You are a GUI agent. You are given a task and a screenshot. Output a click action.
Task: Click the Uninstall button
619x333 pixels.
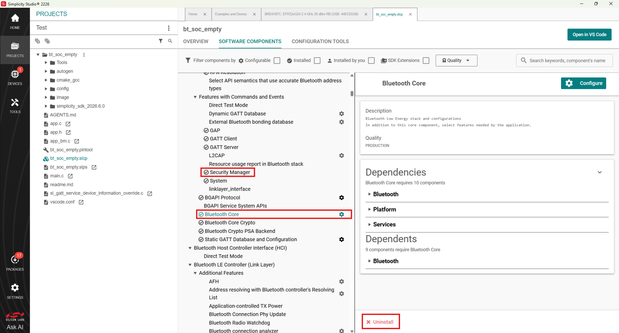pyautogui.click(x=380, y=322)
